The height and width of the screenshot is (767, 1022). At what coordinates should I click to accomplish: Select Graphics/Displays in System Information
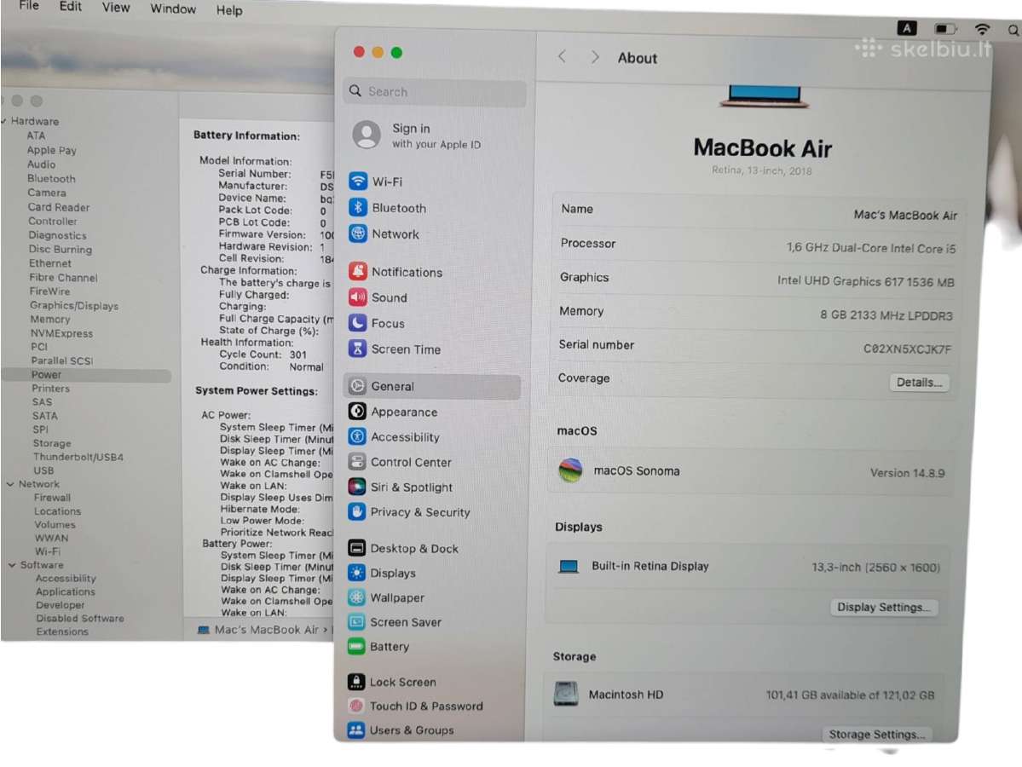coord(74,306)
